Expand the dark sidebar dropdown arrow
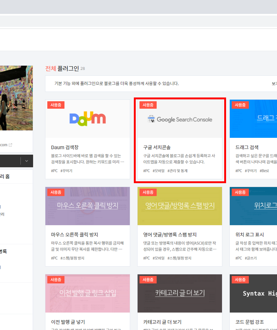The image size is (277, 330). click(26, 161)
